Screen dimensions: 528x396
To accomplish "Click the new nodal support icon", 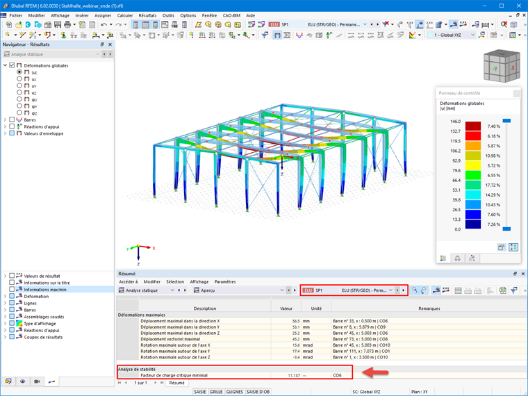I will coord(63,35).
